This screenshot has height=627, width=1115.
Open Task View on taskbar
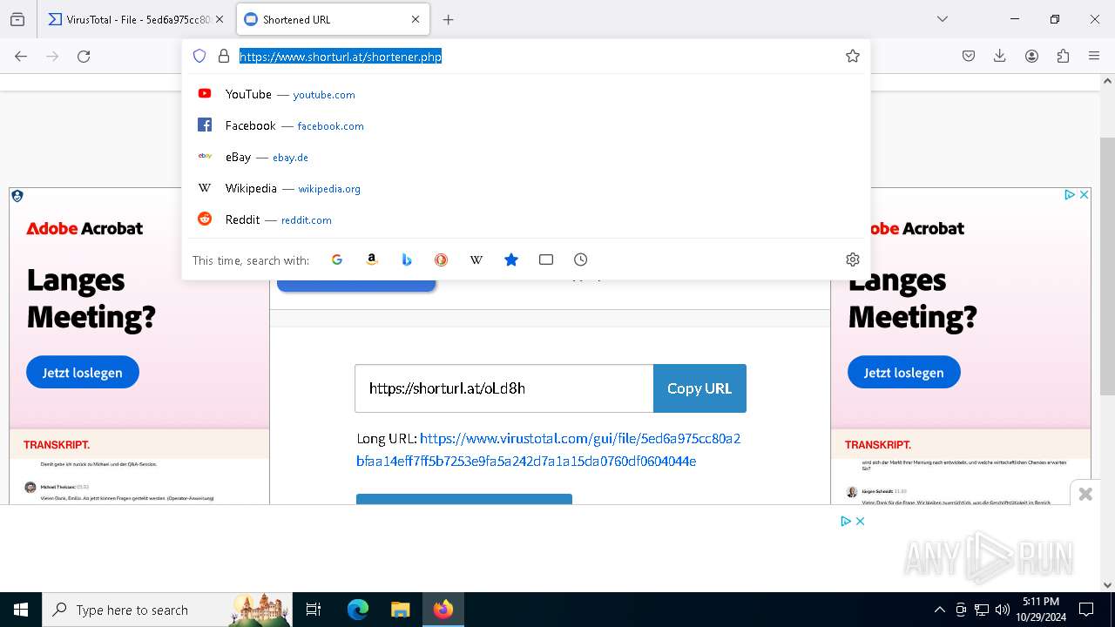pos(314,610)
